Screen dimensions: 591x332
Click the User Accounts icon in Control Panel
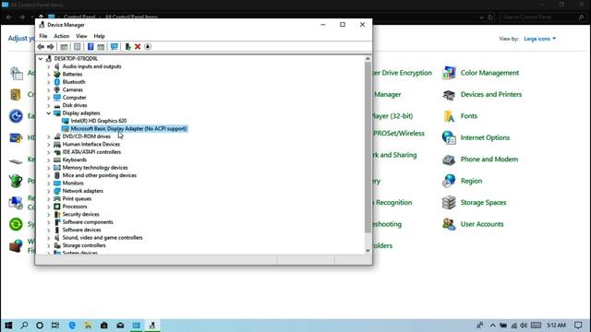point(449,224)
